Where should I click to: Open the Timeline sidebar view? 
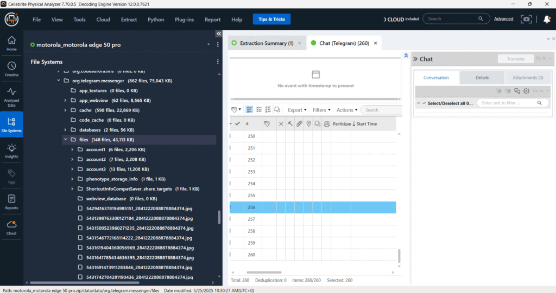point(11,69)
